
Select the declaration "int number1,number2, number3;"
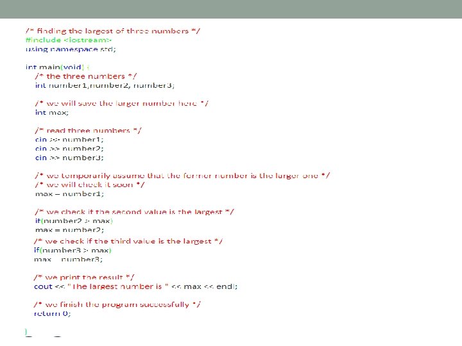(105, 86)
